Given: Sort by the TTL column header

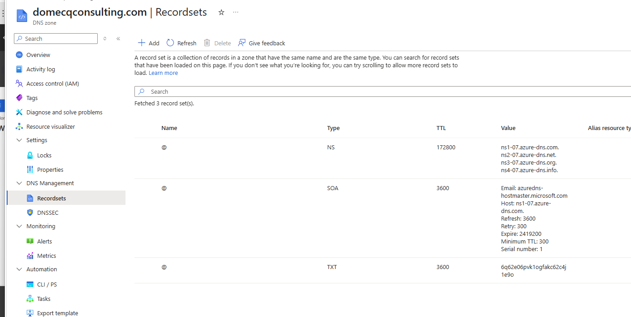Looking at the screenshot, I should click(x=441, y=128).
